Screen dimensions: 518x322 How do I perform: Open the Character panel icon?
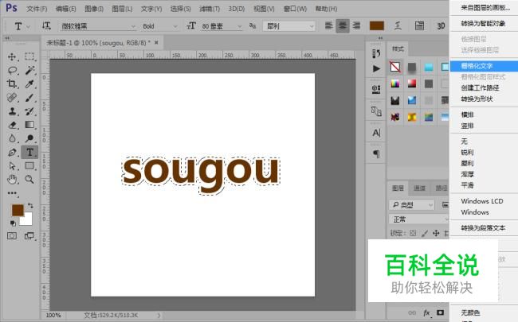pos(376,133)
